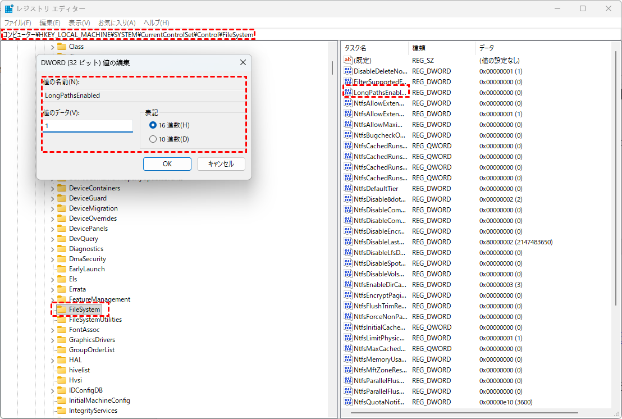Click the DWORD icon beside NtfsDisableLfsD...
Image resolution: width=622 pixels, height=419 pixels.
(x=348, y=253)
